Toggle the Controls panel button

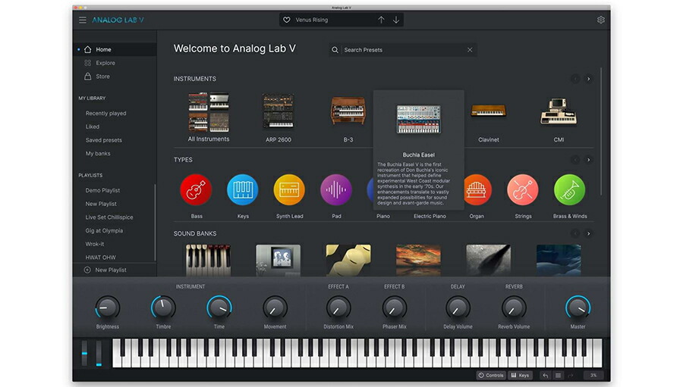pos(491,375)
